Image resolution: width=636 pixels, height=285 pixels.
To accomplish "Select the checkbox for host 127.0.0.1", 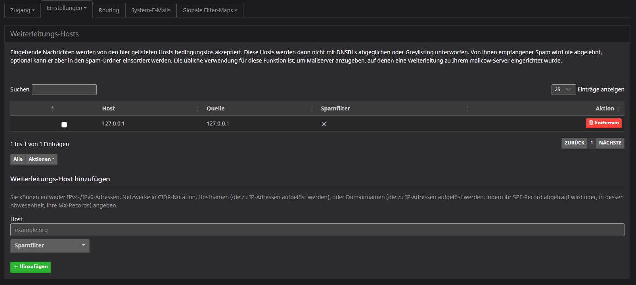I will pos(64,125).
